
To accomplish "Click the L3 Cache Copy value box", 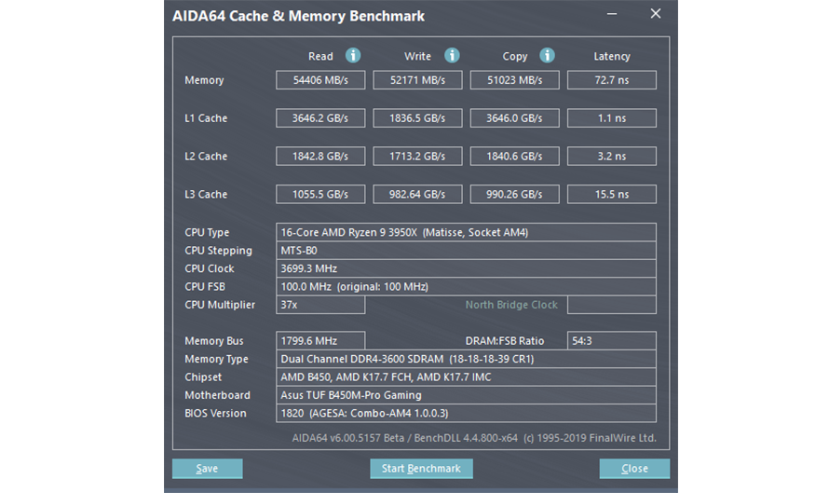I will tap(514, 195).
